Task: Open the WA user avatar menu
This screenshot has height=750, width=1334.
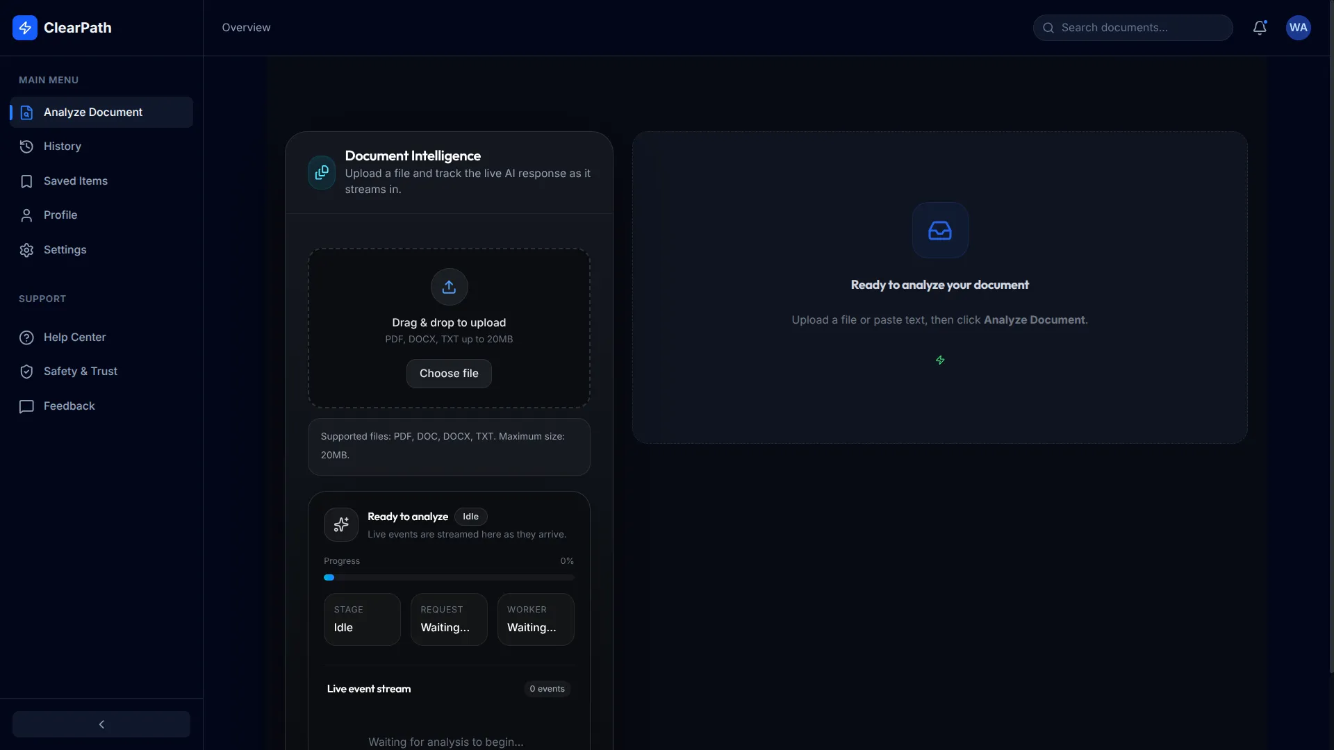Action: point(1298,28)
